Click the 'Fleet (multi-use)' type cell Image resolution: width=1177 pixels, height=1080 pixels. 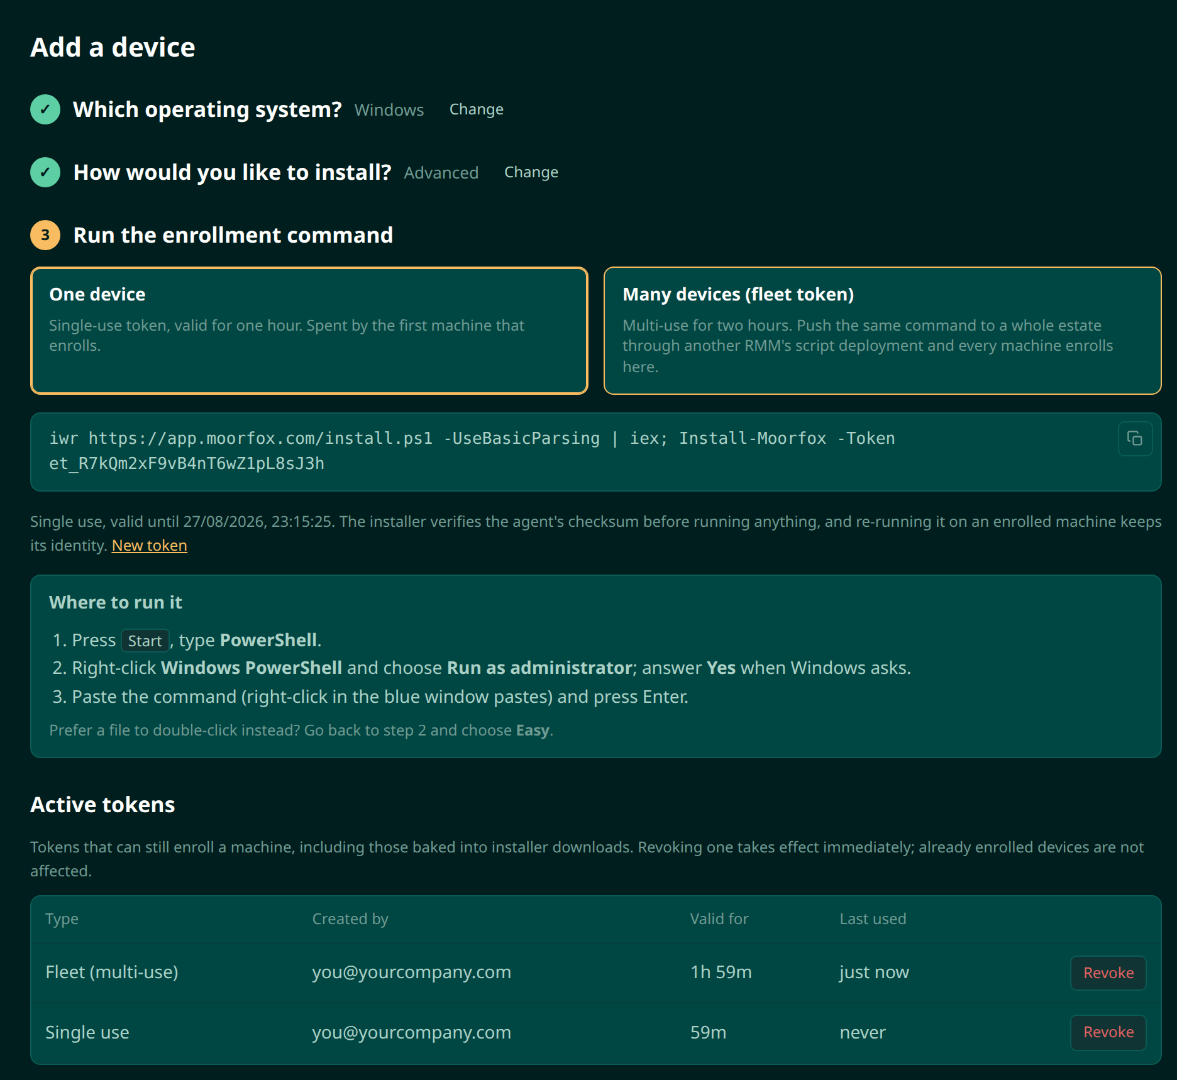click(112, 972)
